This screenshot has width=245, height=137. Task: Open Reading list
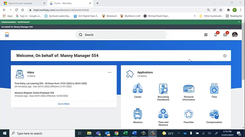[x=234, y=16]
